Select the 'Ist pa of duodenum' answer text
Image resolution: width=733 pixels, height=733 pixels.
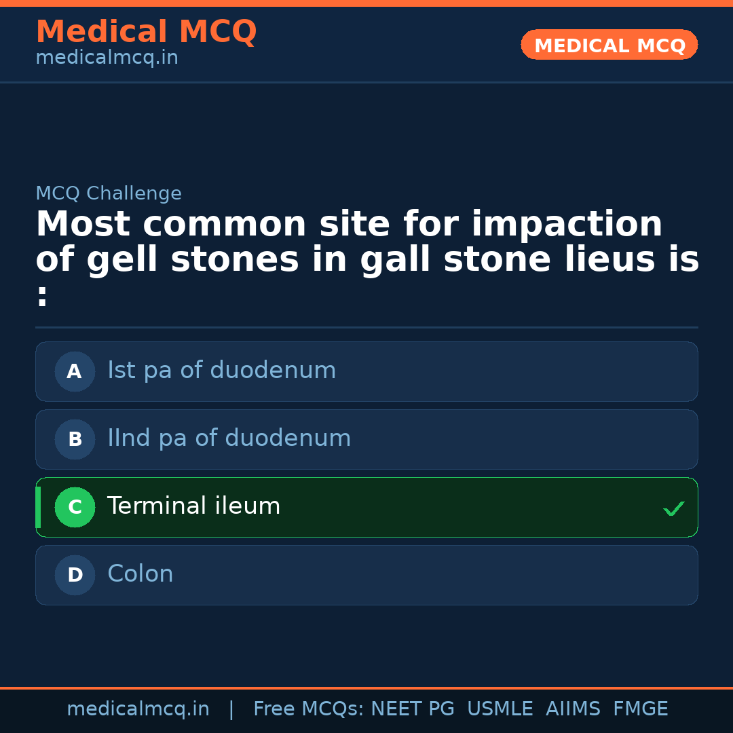pyautogui.click(x=221, y=371)
